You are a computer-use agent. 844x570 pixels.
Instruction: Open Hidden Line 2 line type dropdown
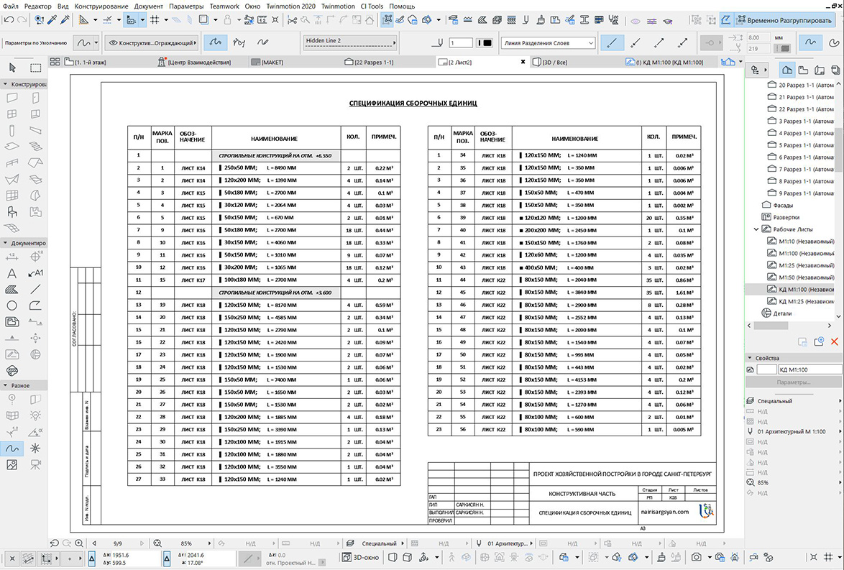click(x=350, y=42)
